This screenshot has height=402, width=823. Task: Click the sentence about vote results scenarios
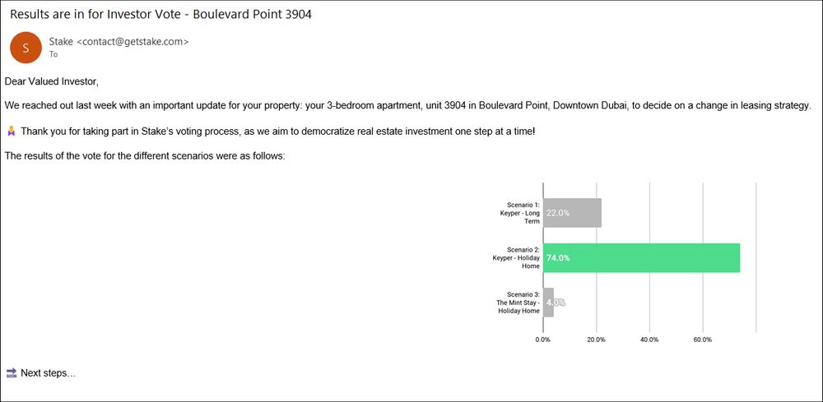(x=145, y=155)
